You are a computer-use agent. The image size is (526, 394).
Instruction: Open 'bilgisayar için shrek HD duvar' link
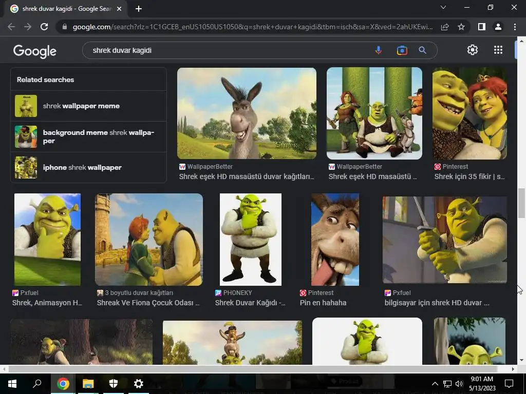[x=437, y=303]
